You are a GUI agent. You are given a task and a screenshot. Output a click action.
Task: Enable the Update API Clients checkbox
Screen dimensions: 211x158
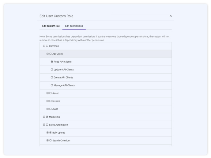tap(52, 70)
